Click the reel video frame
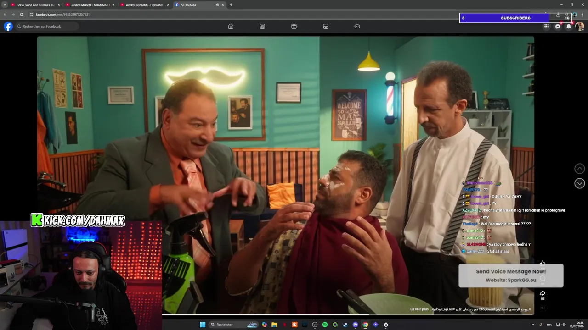588x330 pixels. coord(285,175)
